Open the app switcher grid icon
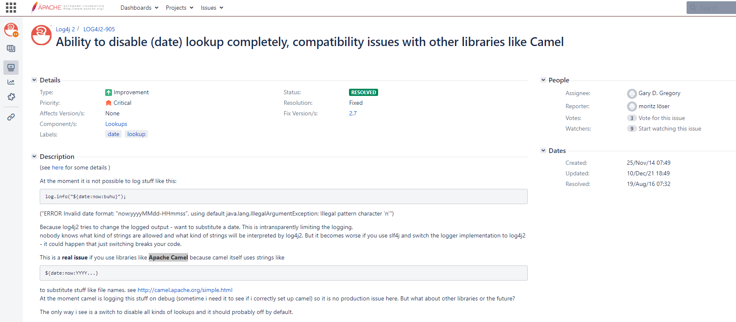 [x=11, y=8]
